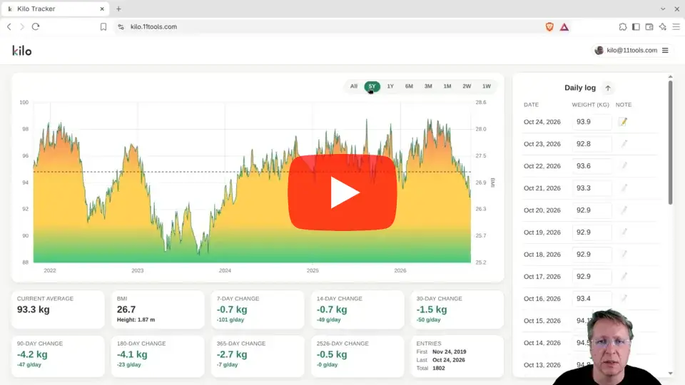Edit note for Oct 24, 2026
The height and width of the screenshot is (385, 685).
coord(624,122)
